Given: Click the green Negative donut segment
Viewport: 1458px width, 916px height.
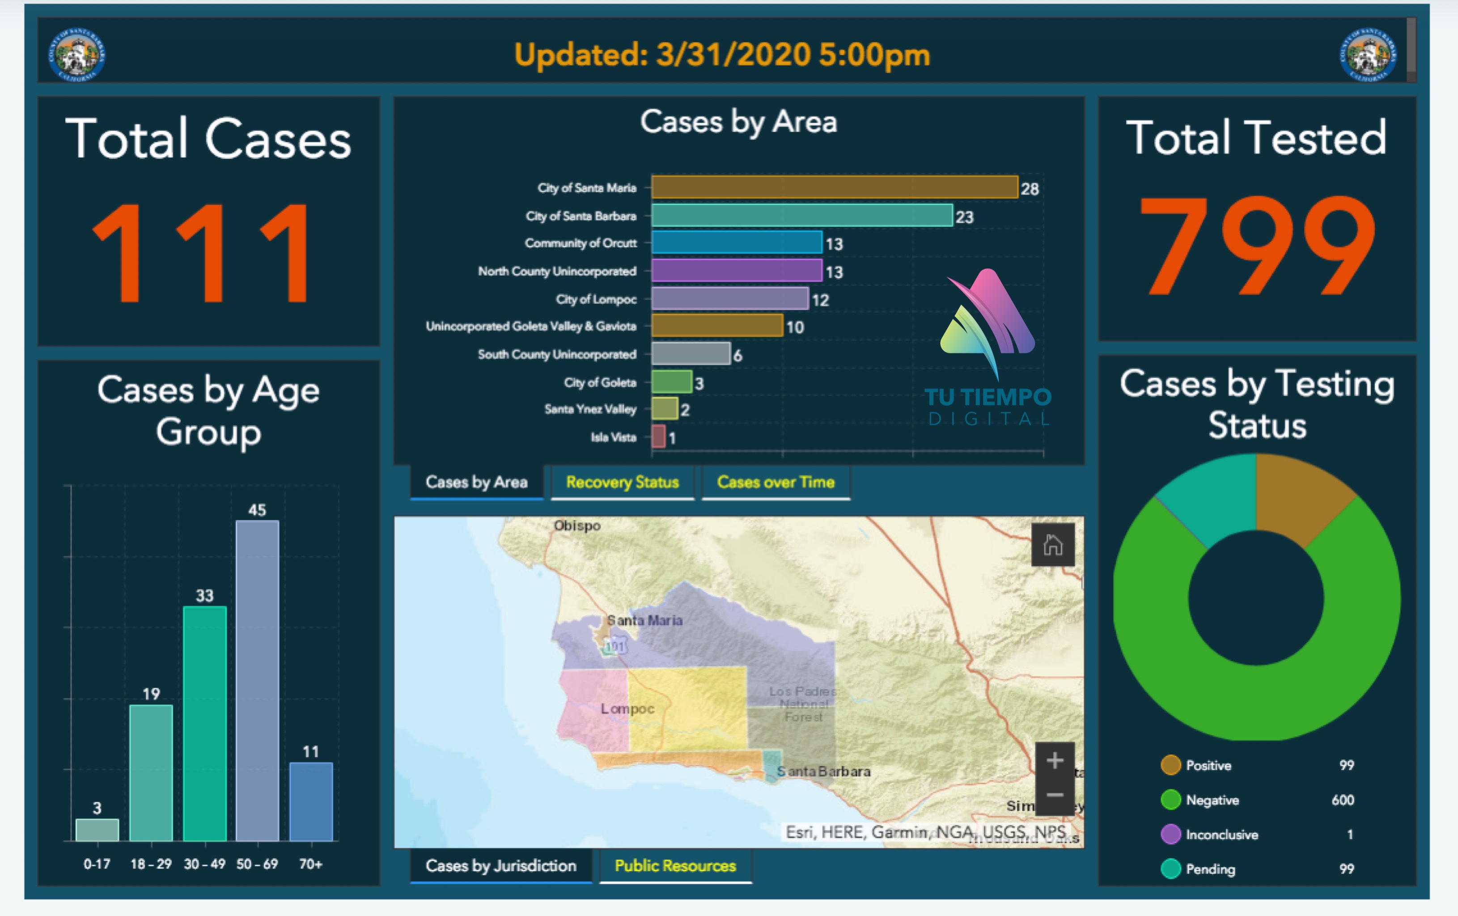Looking at the screenshot, I should click(1256, 702).
